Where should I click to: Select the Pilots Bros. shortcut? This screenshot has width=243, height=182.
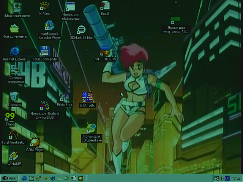coord(65,97)
